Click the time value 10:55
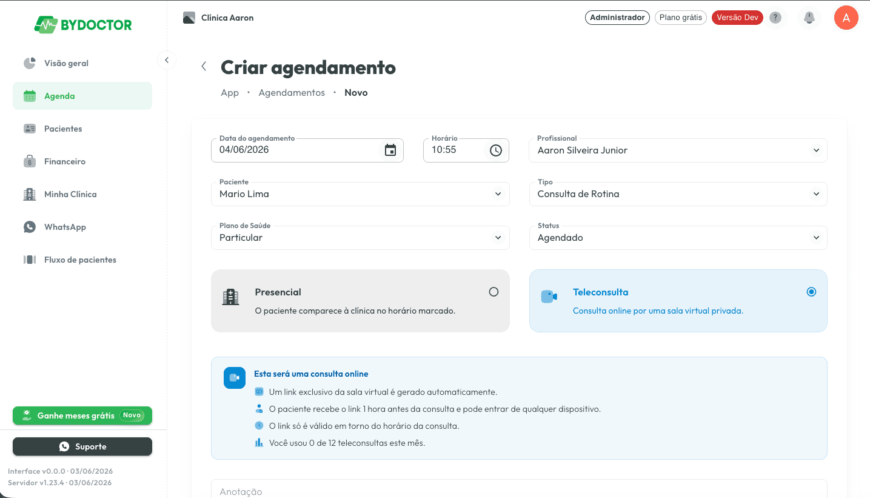The image size is (870, 498). tap(444, 150)
